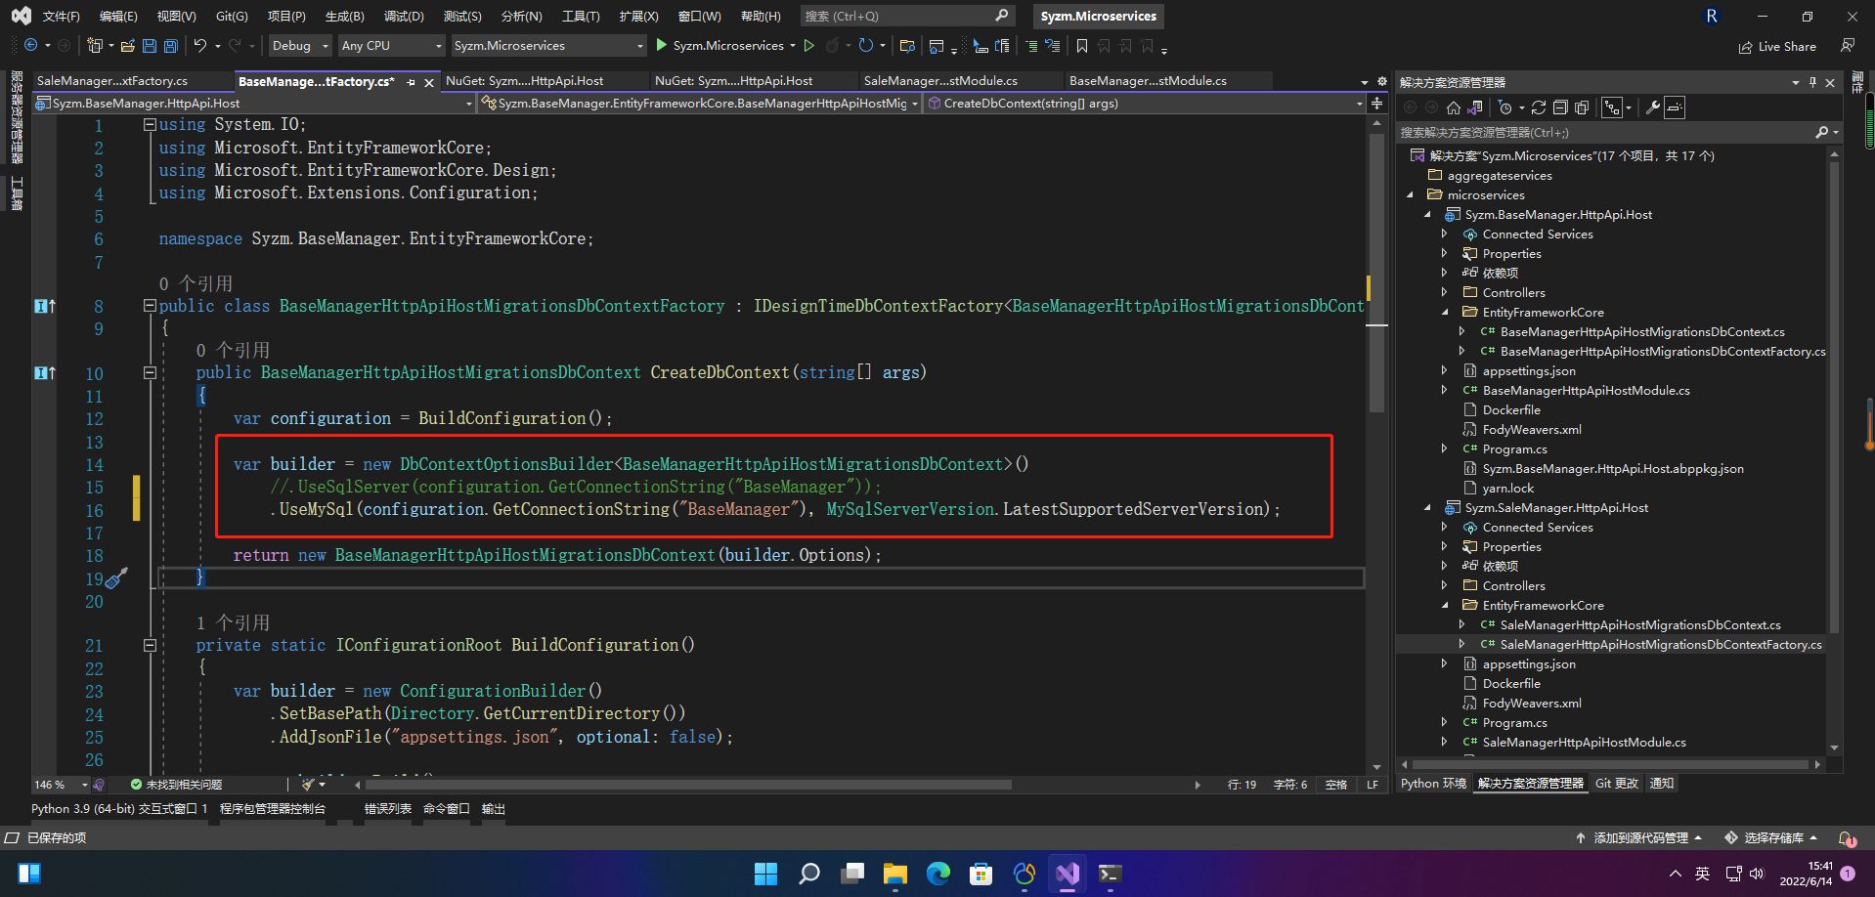Click 添加到源代码管理 in status bar
The image size is (1875, 897).
(x=1639, y=837)
